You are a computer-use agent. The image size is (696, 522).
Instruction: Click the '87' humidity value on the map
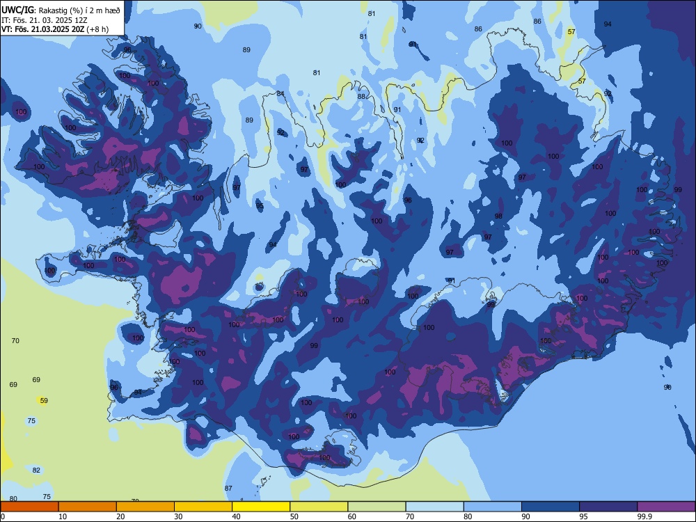pos(228,488)
